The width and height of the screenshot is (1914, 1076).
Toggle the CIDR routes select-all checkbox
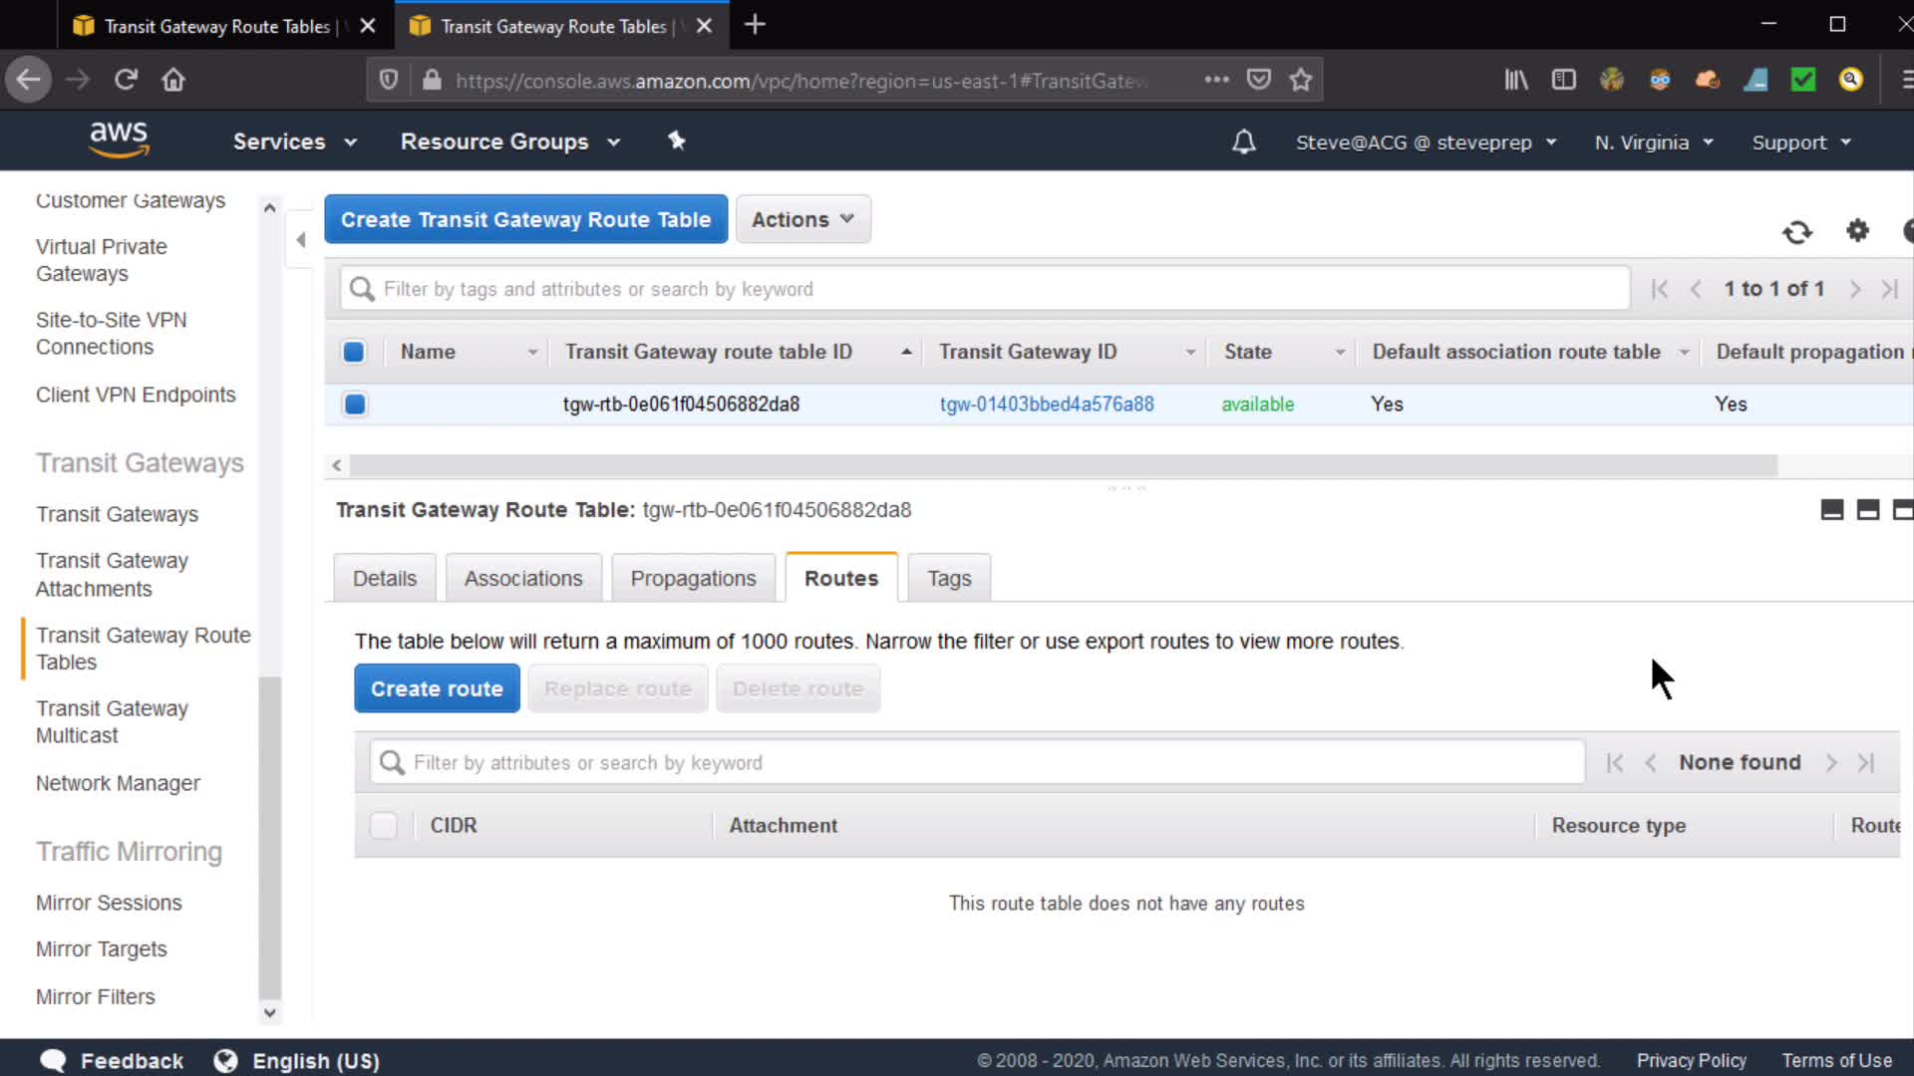[384, 825]
